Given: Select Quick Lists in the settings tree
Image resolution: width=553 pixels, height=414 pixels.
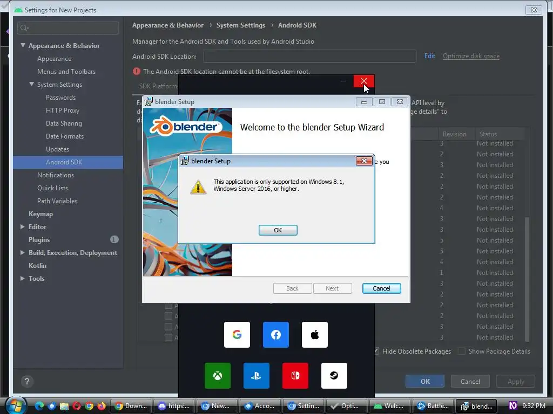Looking at the screenshot, I should pos(52,188).
